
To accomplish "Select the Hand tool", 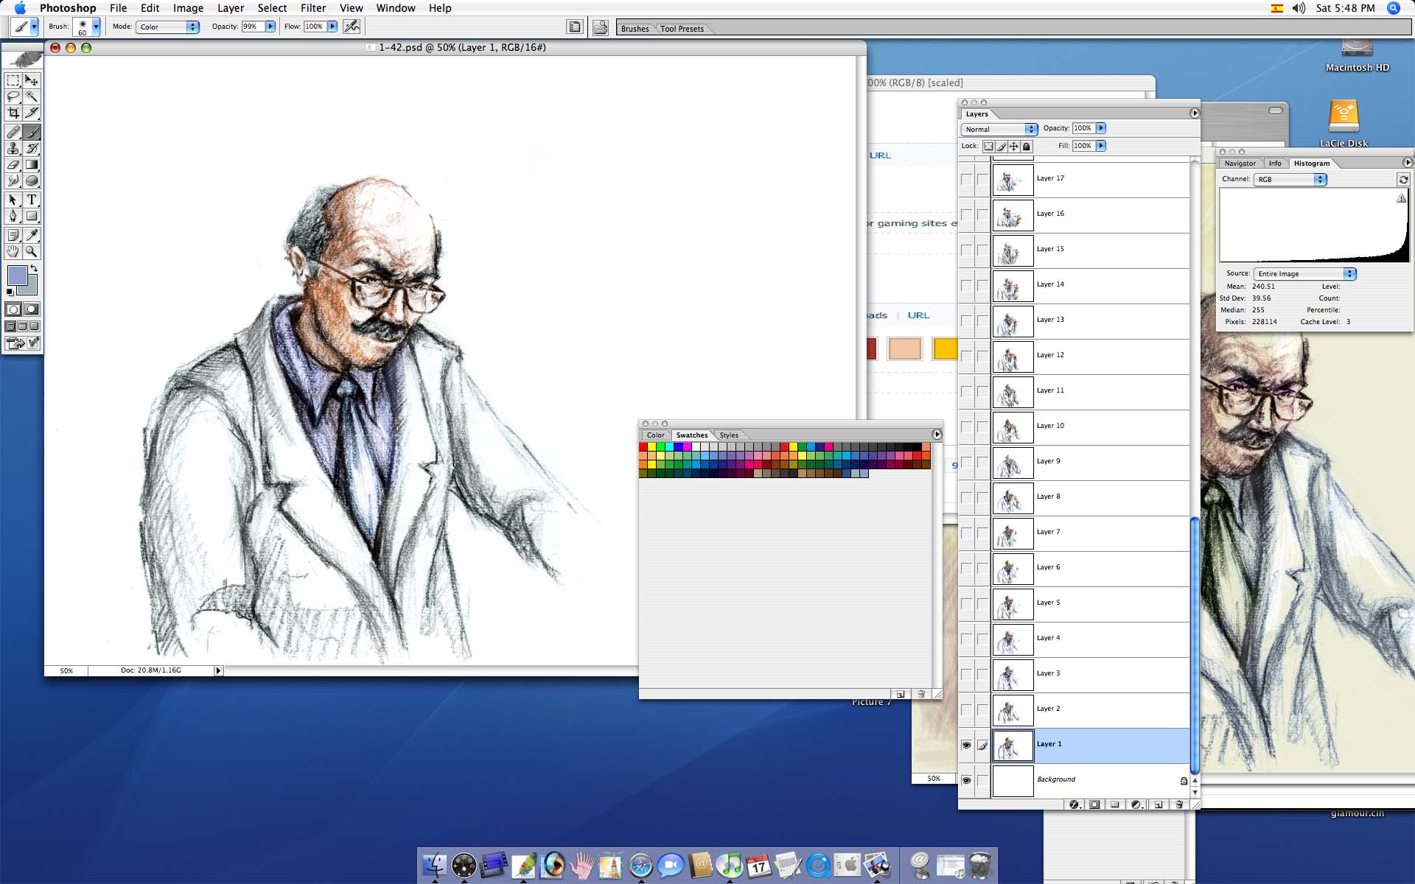I will pos(13,252).
